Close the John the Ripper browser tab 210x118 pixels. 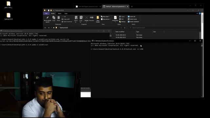coord(100,7)
